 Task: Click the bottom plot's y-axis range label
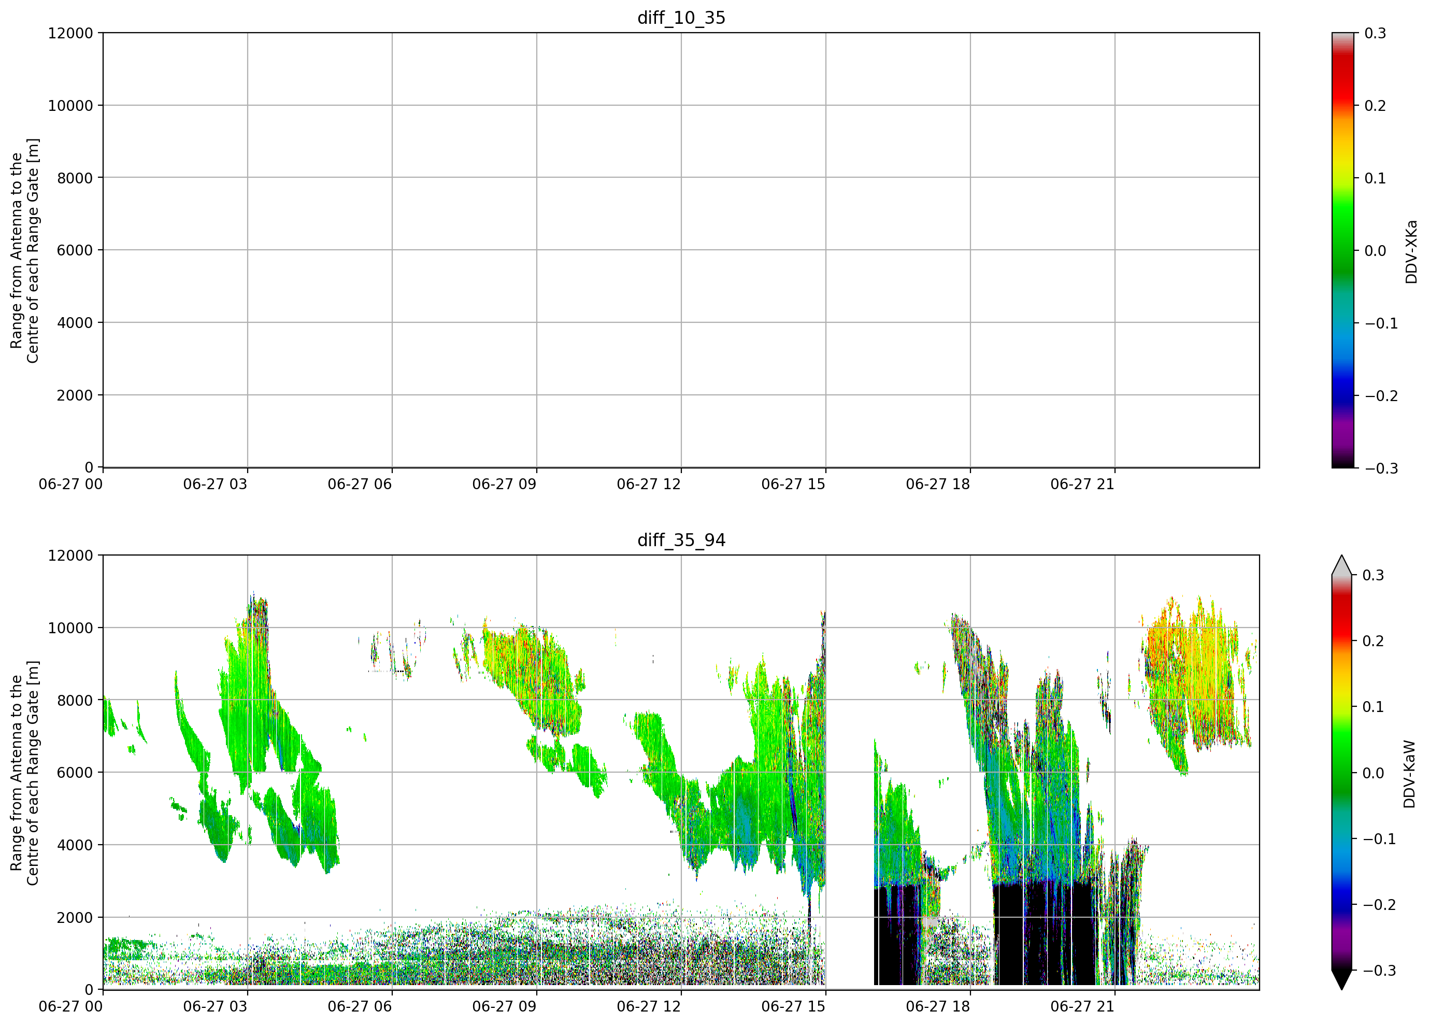point(24,772)
